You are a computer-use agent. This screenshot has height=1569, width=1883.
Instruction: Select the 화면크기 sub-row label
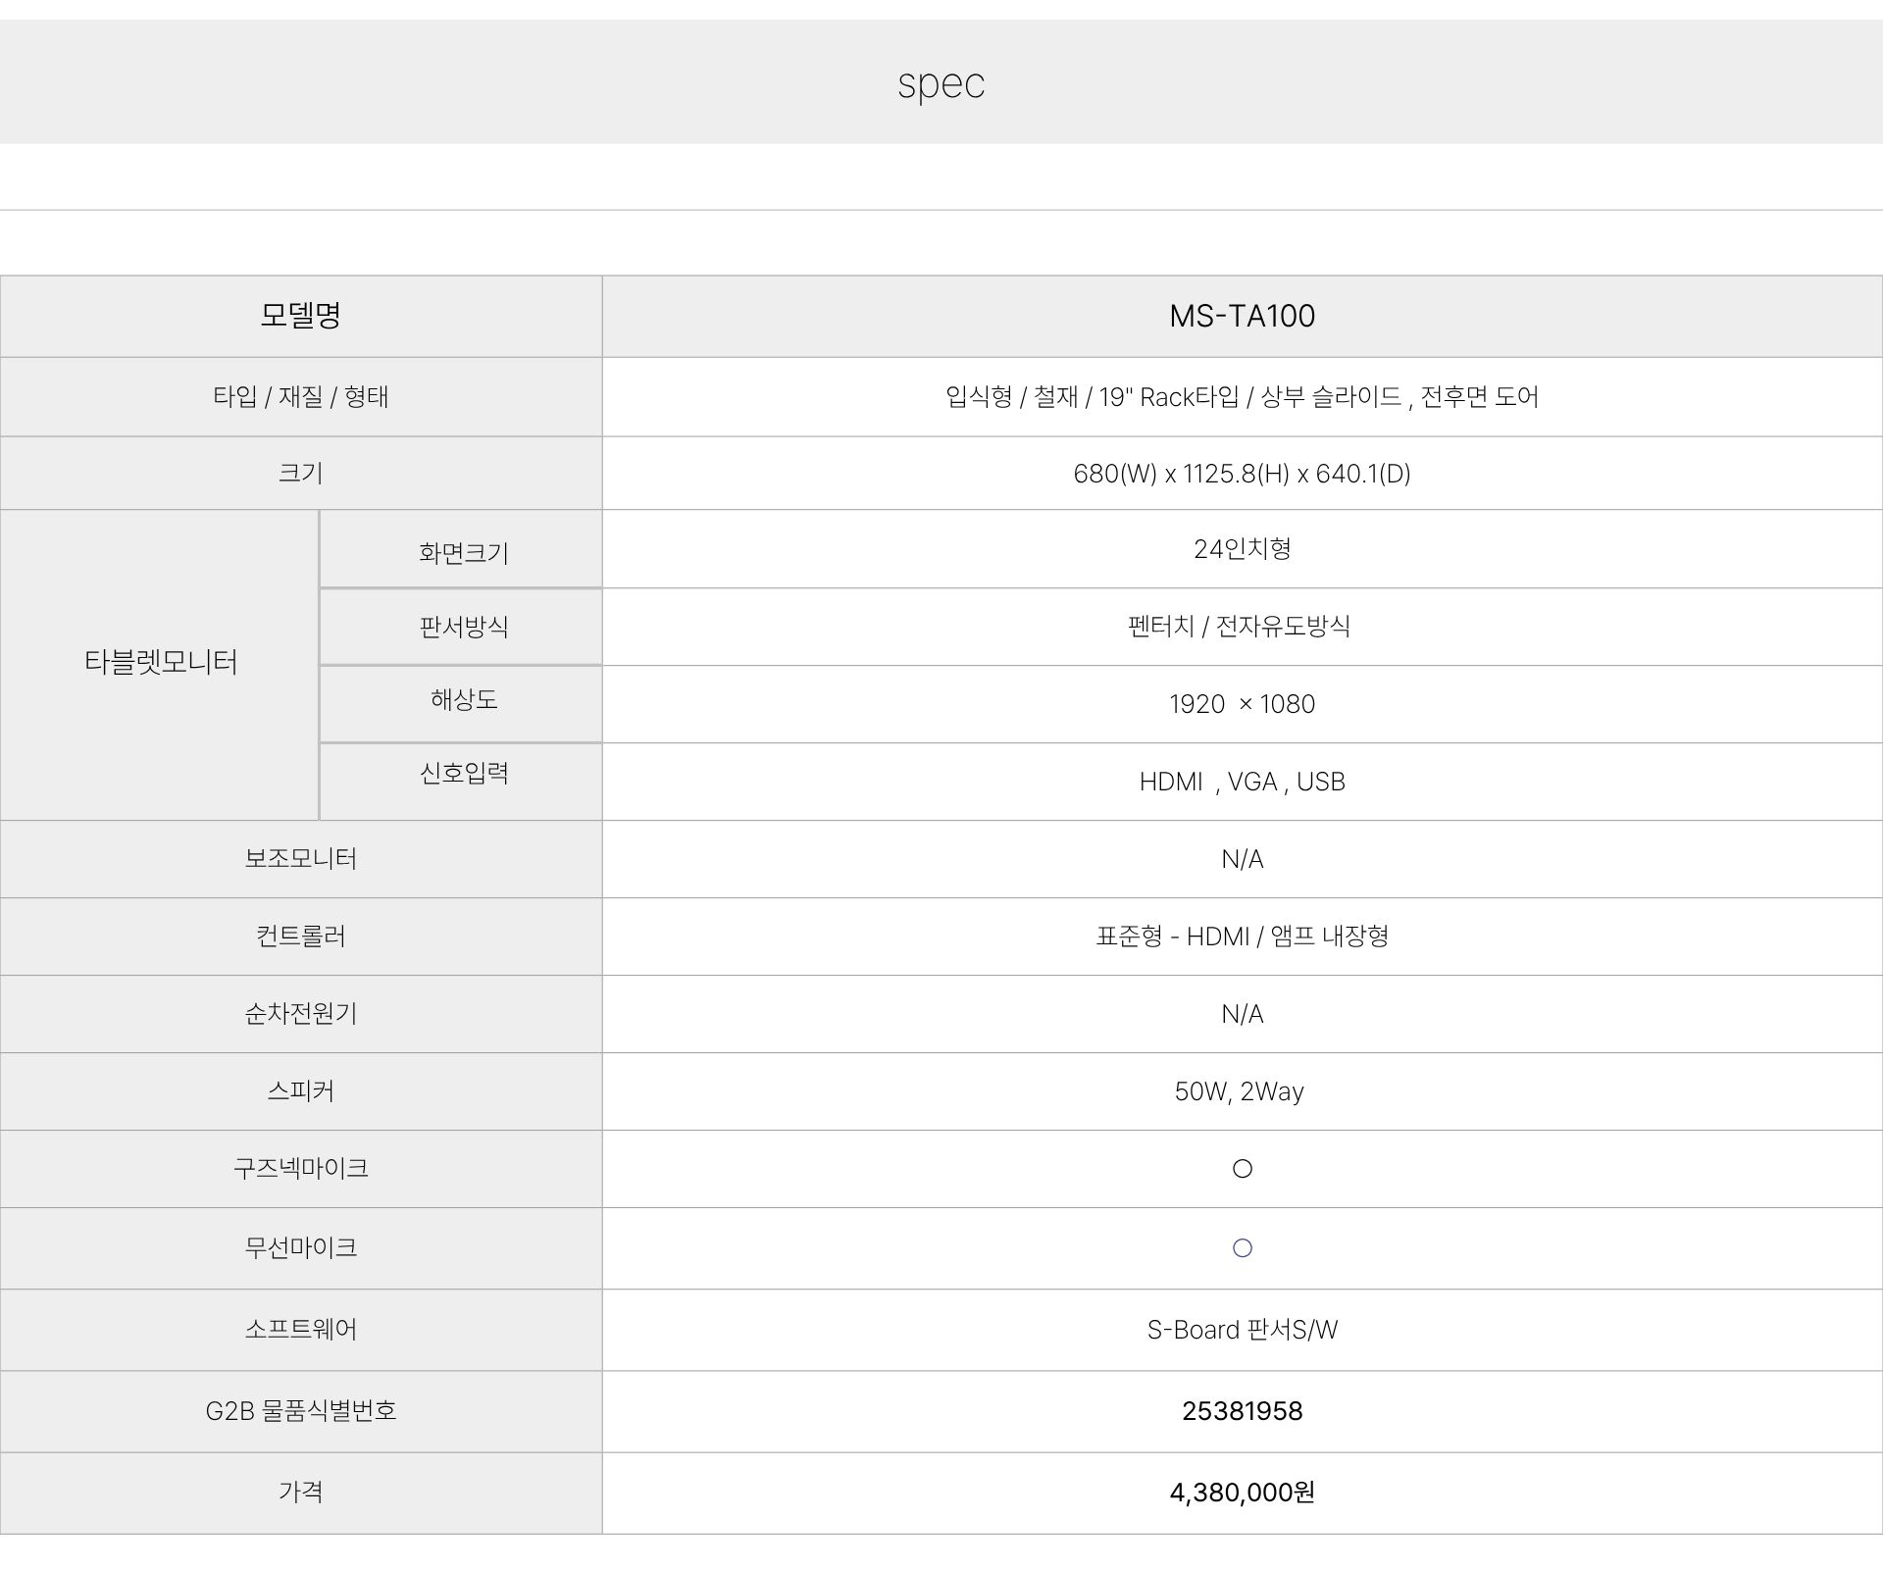pyautogui.click(x=463, y=553)
